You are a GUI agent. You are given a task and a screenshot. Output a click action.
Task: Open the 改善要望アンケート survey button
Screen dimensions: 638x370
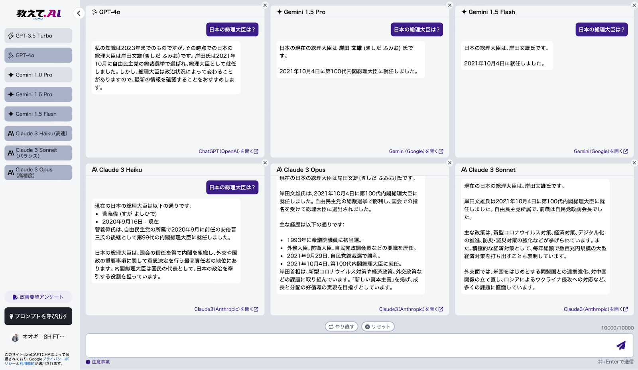(38, 297)
